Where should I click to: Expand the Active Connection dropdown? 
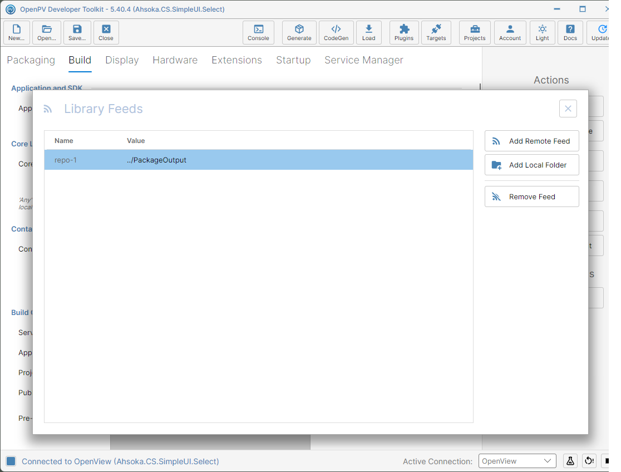[x=517, y=461]
